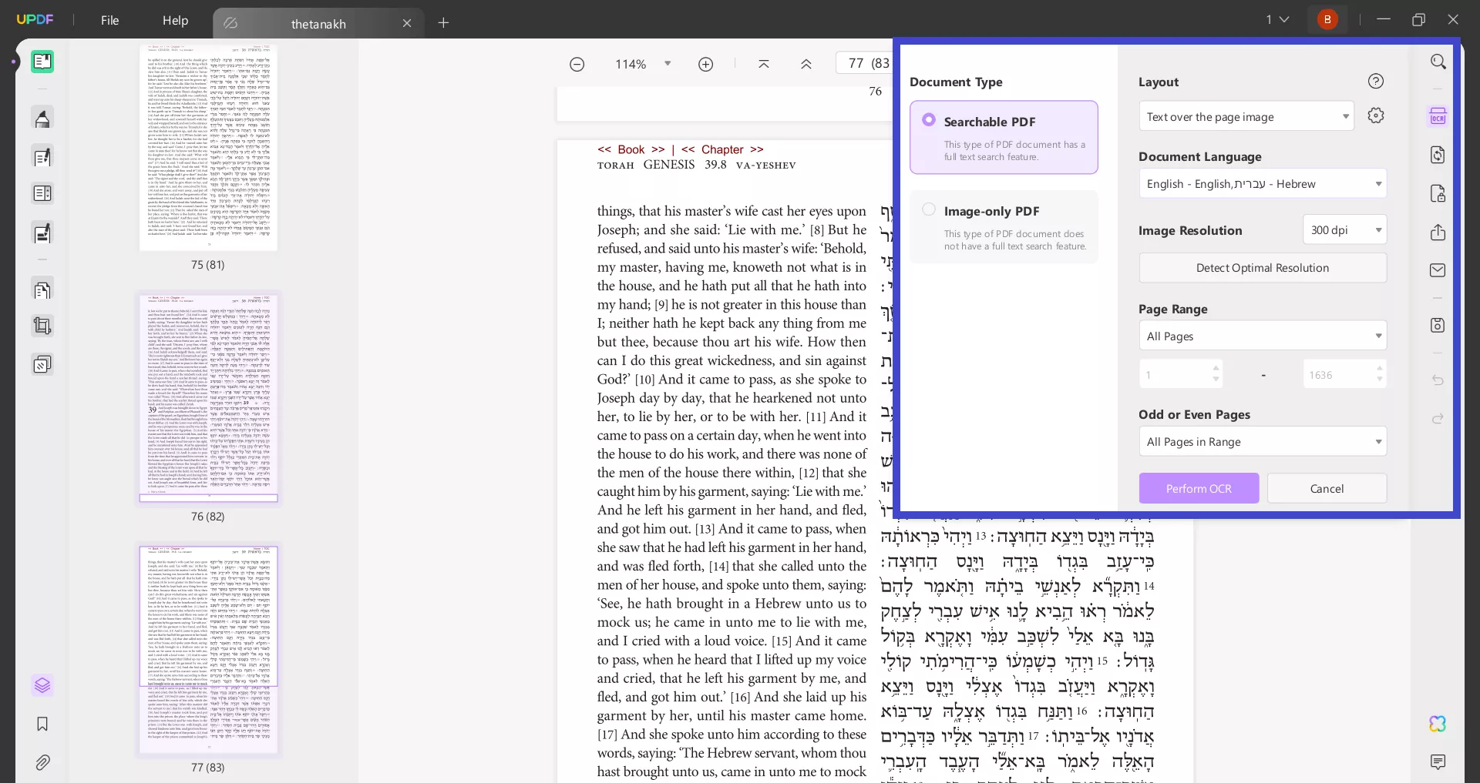
Task: Open the UPDF AI assistant icon
Action: [1438, 724]
